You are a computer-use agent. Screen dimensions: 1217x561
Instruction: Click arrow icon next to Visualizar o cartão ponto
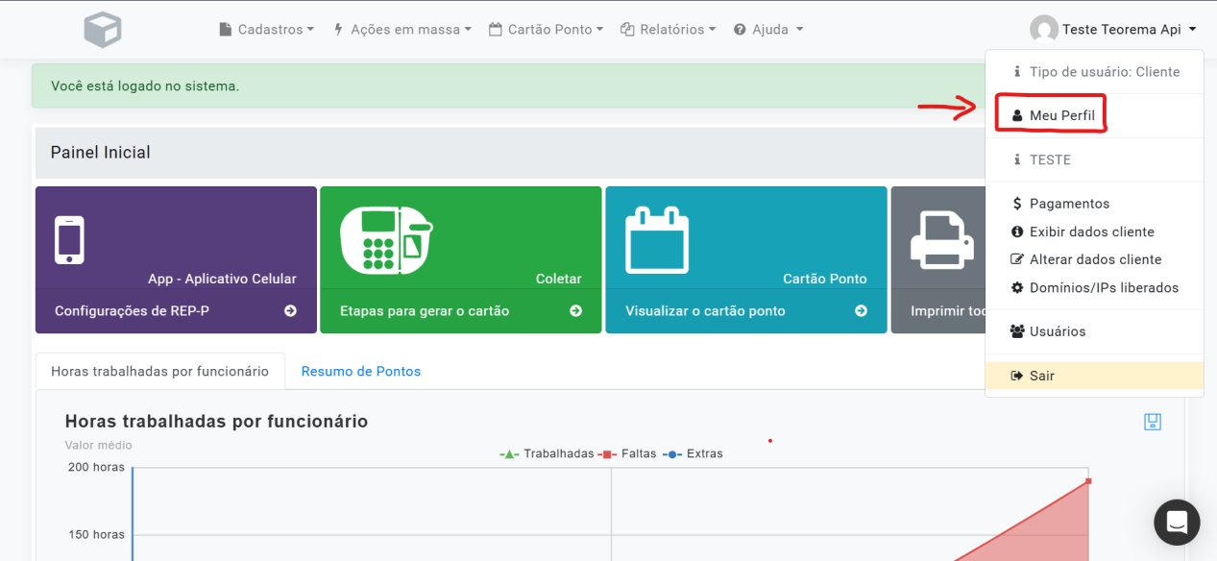(x=862, y=311)
